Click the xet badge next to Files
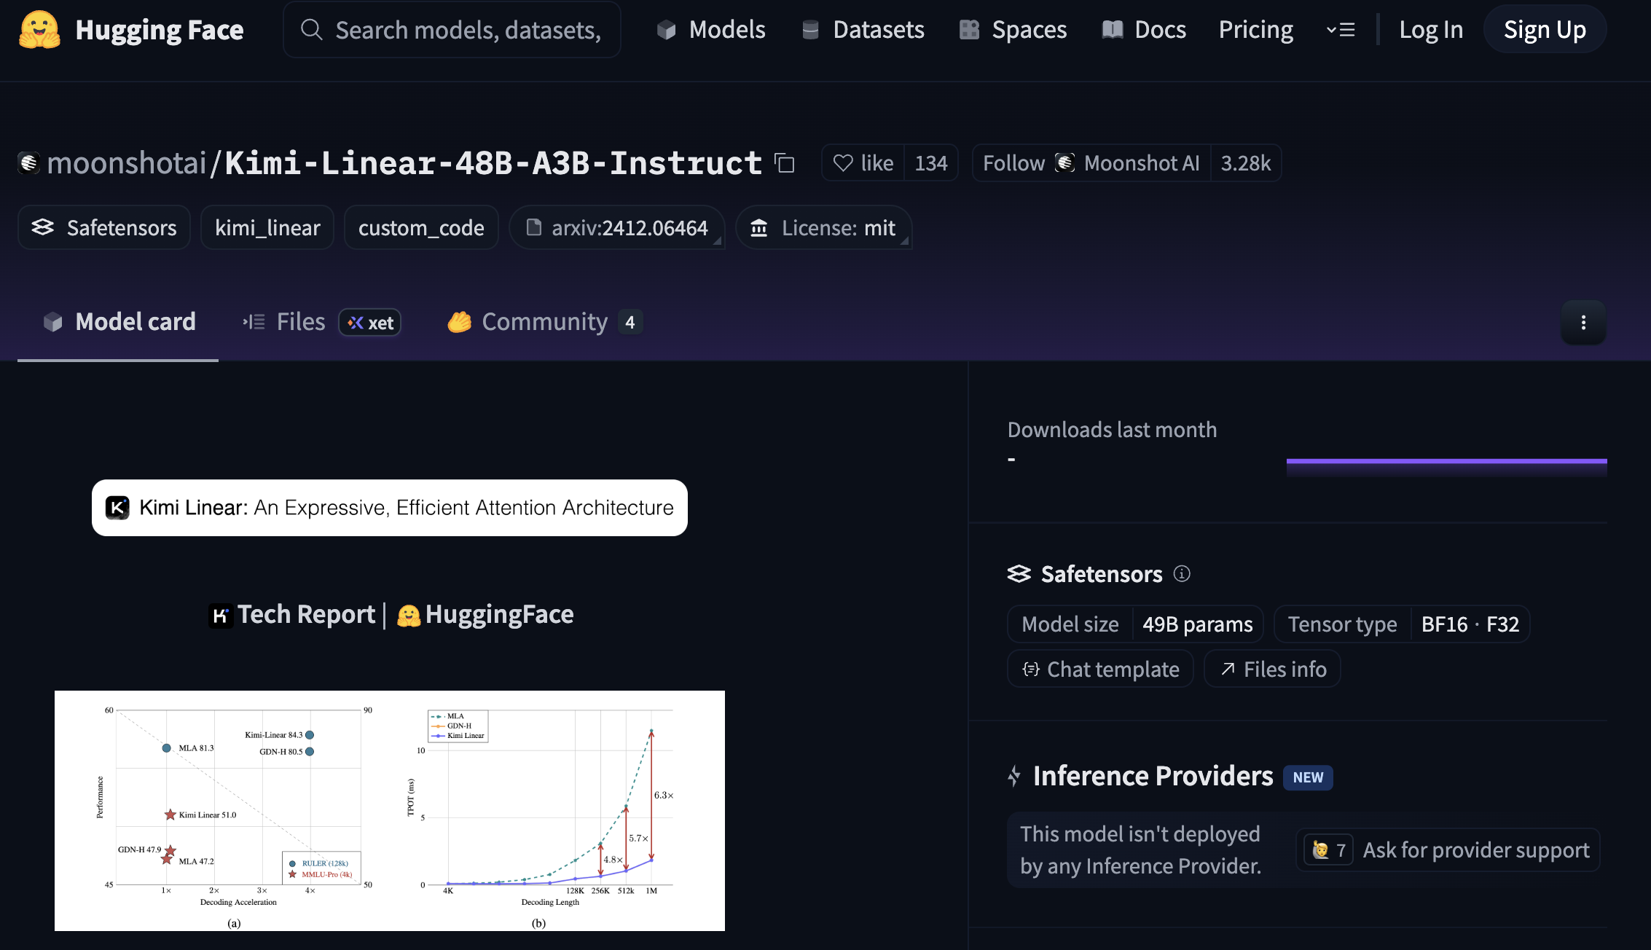 pyautogui.click(x=370, y=323)
